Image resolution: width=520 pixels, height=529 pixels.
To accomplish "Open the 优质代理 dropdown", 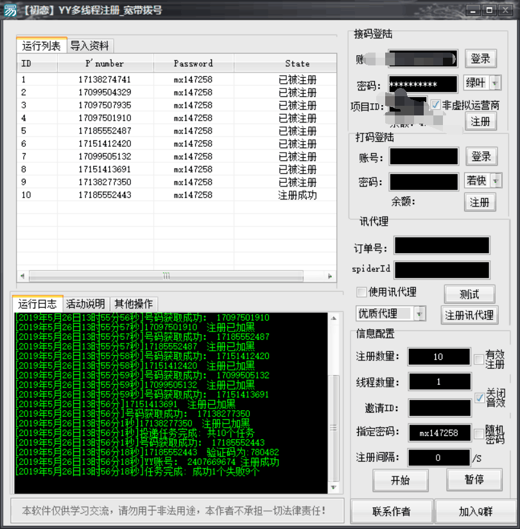I will [x=419, y=314].
